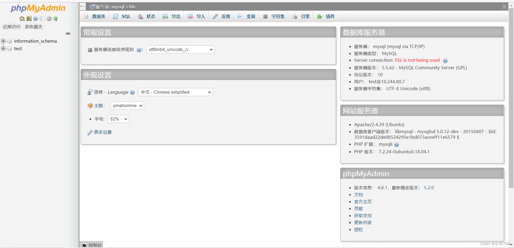Open the 近期访问 (Recent) button
514x248 pixels.
tap(12, 27)
